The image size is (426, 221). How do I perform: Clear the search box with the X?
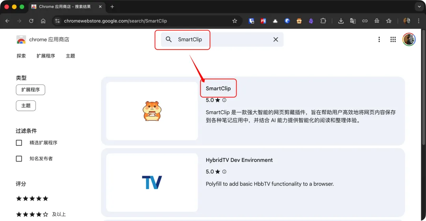276,39
